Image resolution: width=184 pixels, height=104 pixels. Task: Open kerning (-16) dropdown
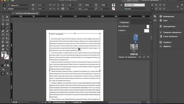(x=76, y=5)
